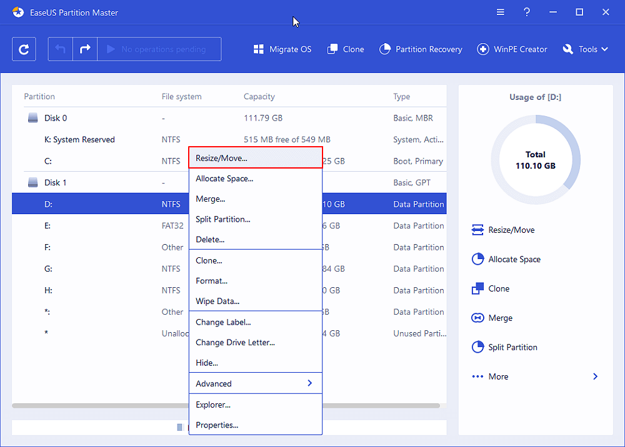Click the Clone icon in the side panel
Viewport: 625px width, 447px height.
pos(477,288)
